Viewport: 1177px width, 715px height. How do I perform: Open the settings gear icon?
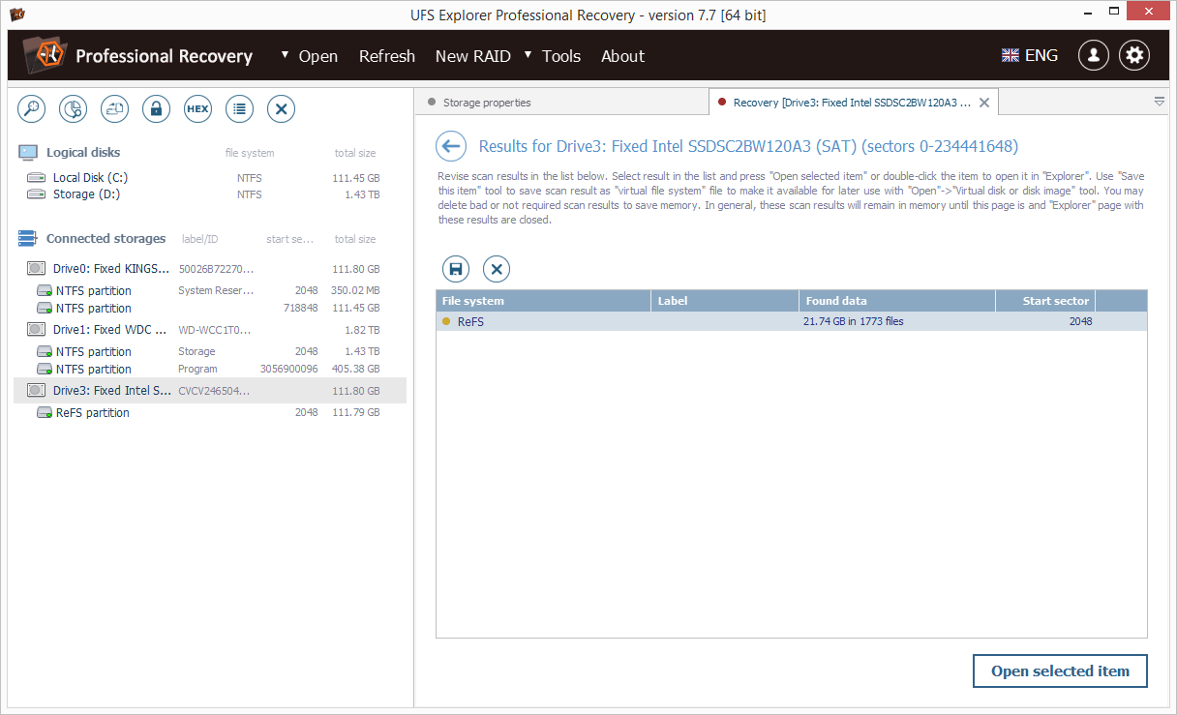click(x=1134, y=55)
